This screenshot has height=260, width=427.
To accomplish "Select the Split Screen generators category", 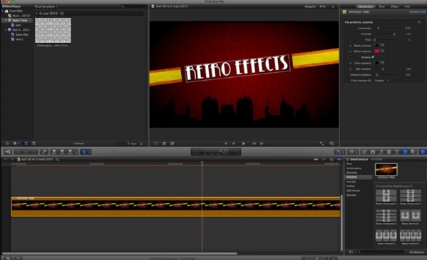I will coord(353,191).
